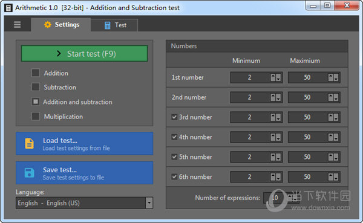
Task: Decrease 4th number maximum with down arrow
Action: click(336, 137)
